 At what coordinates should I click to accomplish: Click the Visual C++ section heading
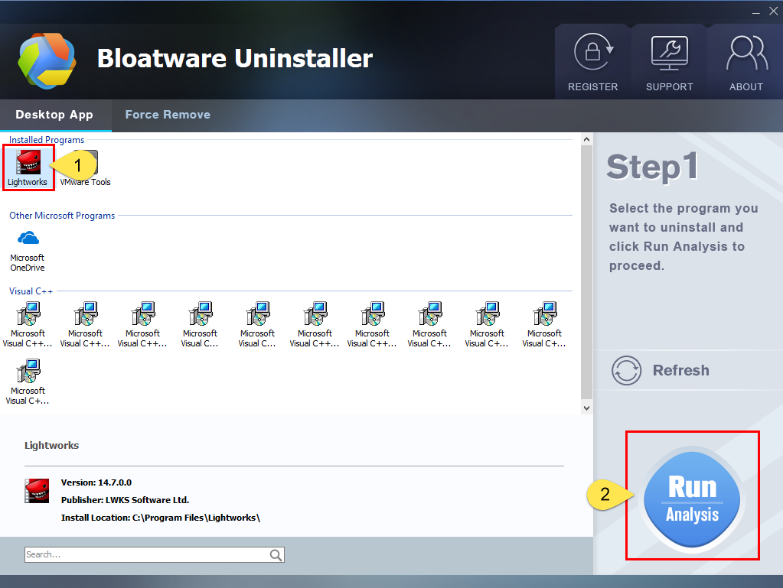click(31, 291)
